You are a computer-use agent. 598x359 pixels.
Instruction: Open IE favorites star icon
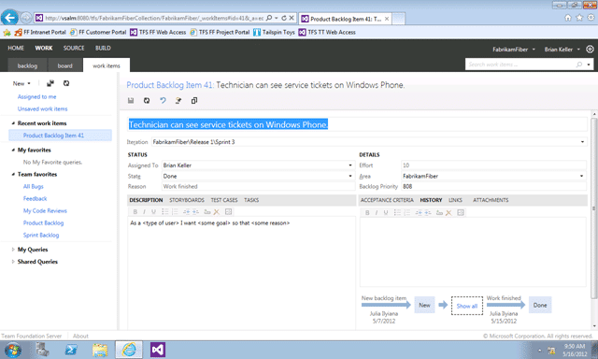[x=579, y=18]
